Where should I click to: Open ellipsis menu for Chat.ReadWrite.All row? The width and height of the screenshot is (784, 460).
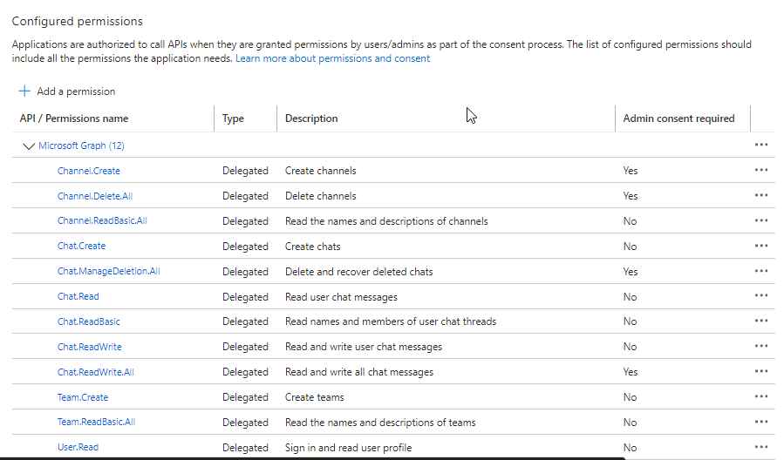click(761, 371)
